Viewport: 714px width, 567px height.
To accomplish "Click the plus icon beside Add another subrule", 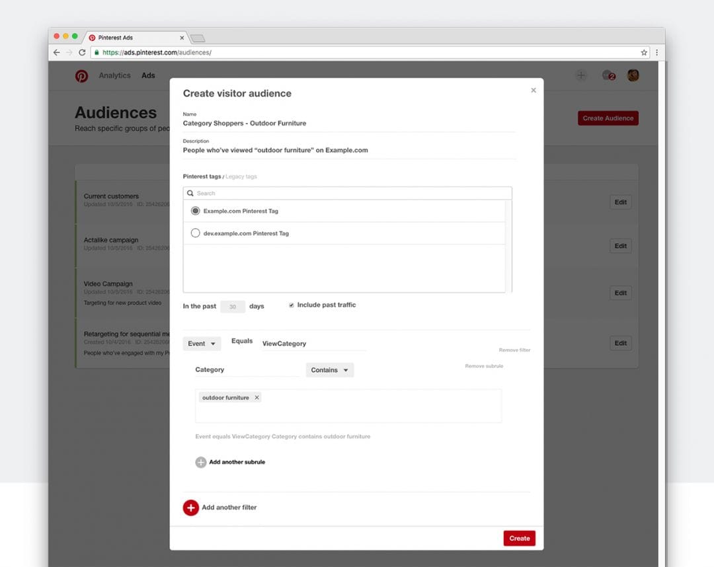I will pyautogui.click(x=200, y=462).
